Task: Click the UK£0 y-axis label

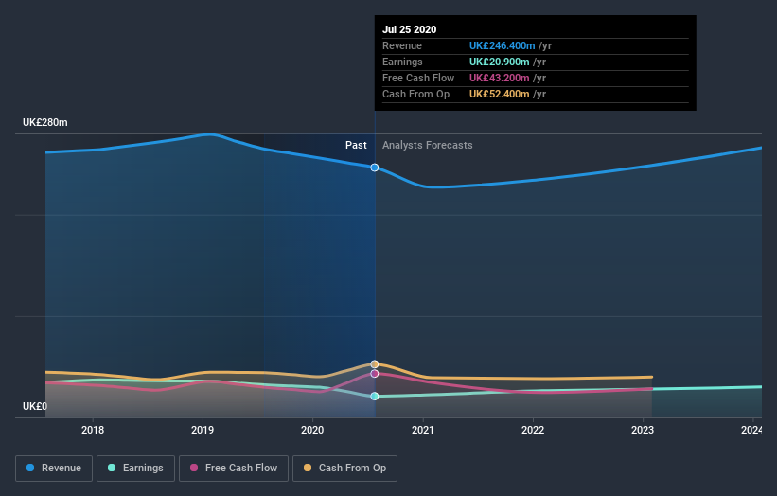Action: [35, 406]
